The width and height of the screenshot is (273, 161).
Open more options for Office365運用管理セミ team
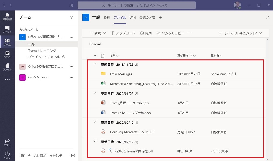[x=71, y=37]
